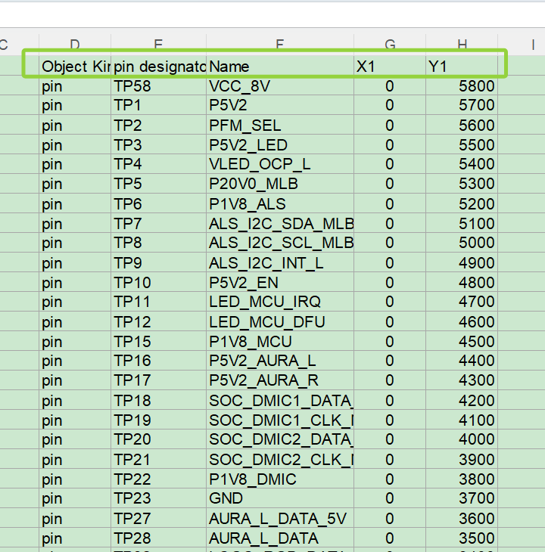This screenshot has height=552, width=545.
Task: Select the name cell P5V2
Action: [x=280, y=105]
